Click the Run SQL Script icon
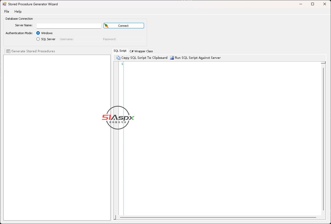The width and height of the screenshot is (331, 224). (x=172, y=58)
